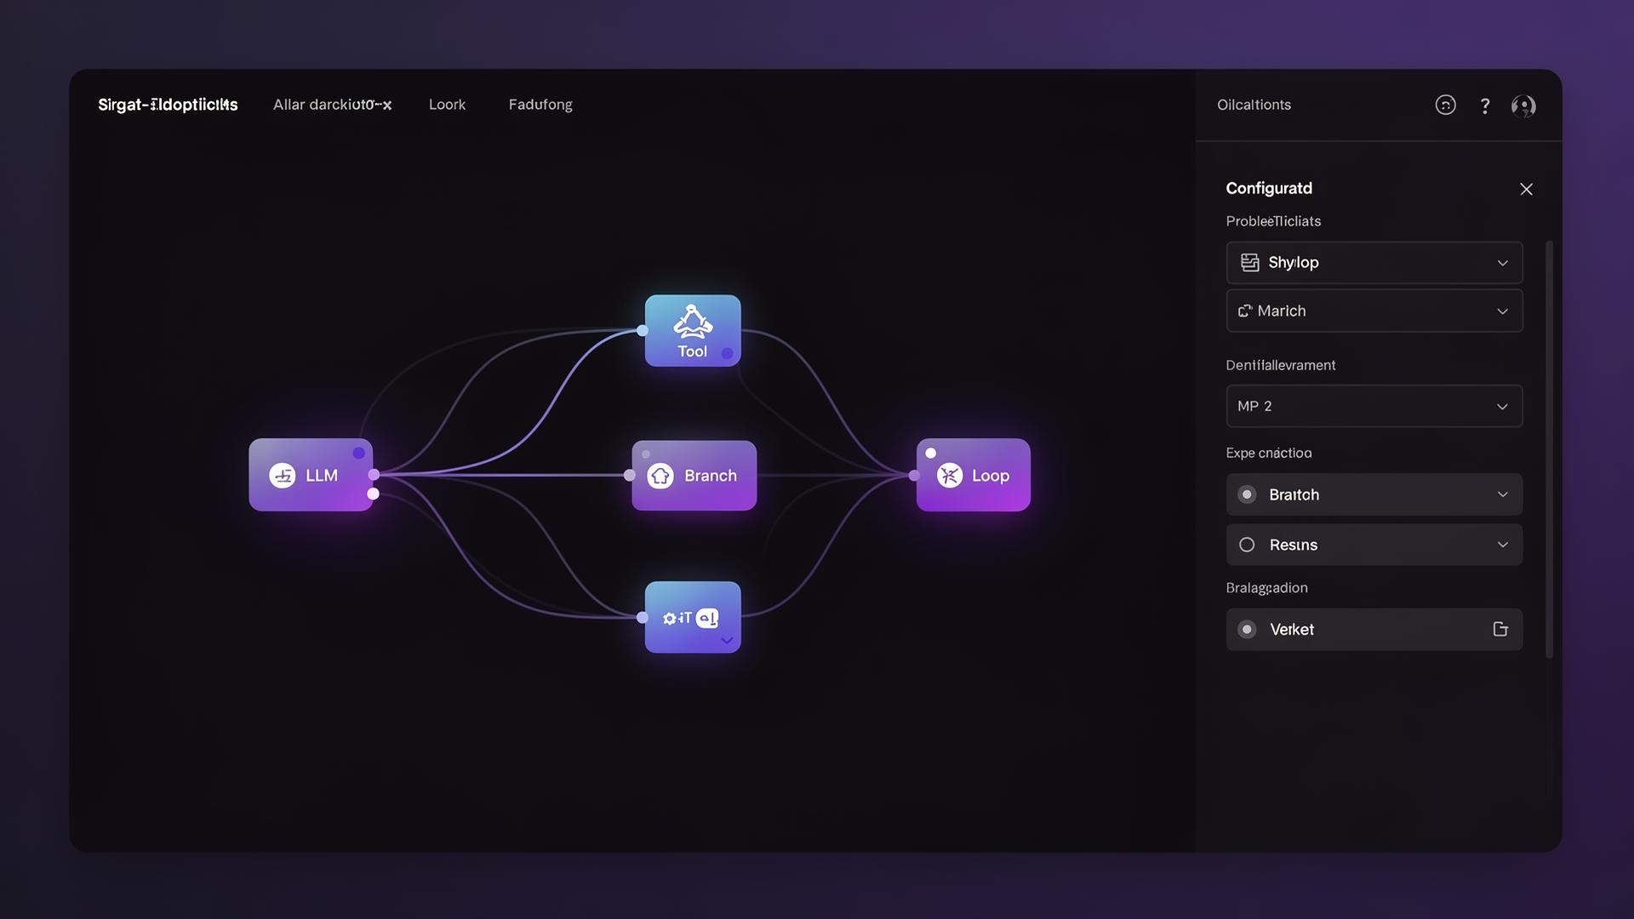1634x919 pixels.
Task: Click the white dot on Loop node
Action: (931, 453)
